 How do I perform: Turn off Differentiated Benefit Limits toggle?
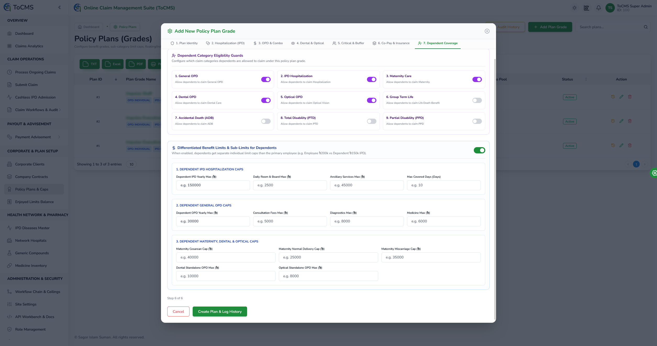click(480, 150)
